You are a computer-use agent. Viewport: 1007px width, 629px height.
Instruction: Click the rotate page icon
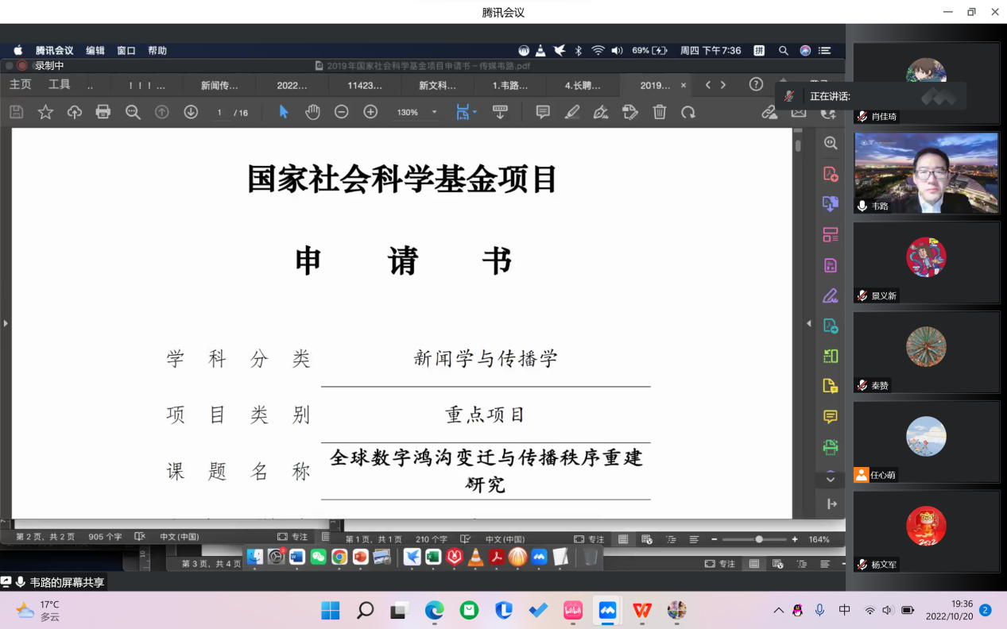pyautogui.click(x=688, y=112)
